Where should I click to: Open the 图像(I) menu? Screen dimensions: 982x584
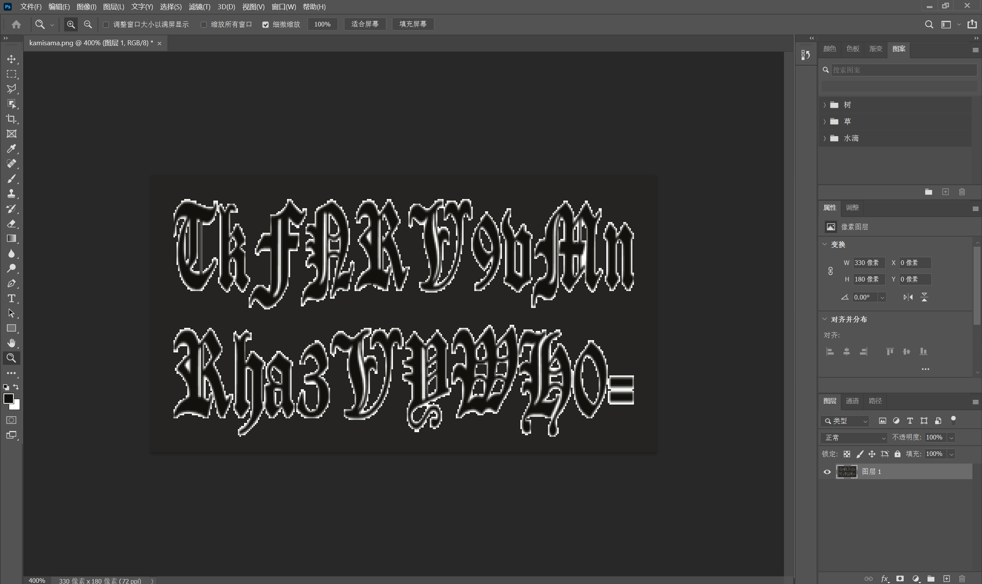pos(86,7)
